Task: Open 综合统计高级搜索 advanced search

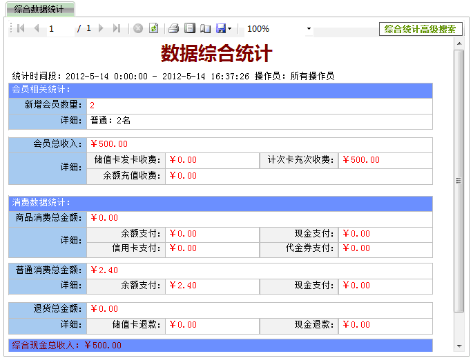Action: tap(420, 29)
